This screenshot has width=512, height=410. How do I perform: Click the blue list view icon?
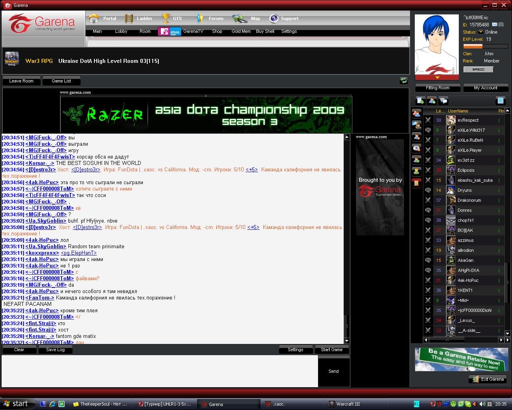[x=500, y=100]
